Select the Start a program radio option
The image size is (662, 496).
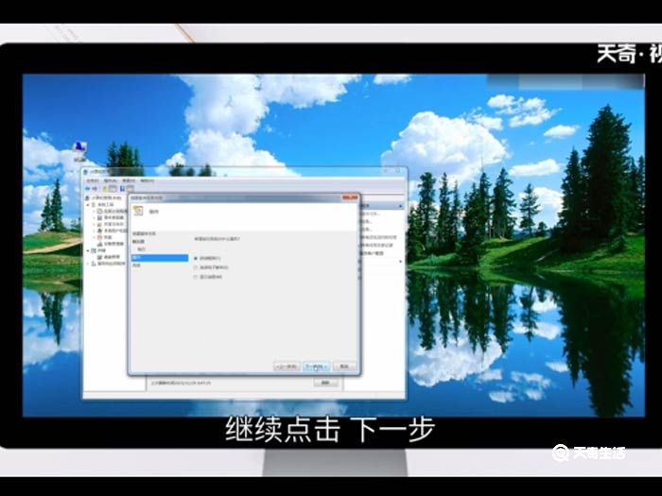(x=196, y=258)
